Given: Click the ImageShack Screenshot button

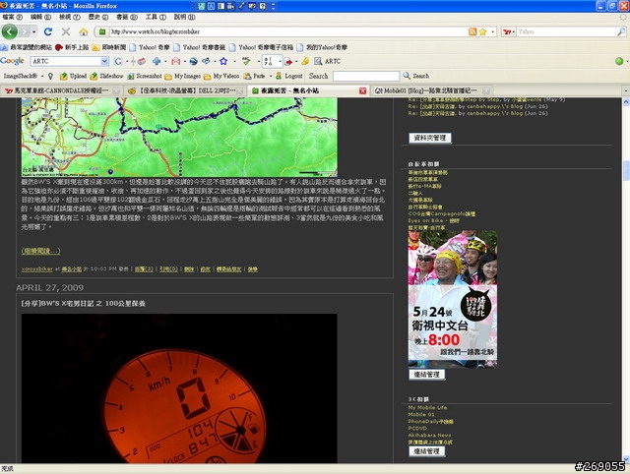Looking at the screenshot, I should pyautogui.click(x=145, y=76).
